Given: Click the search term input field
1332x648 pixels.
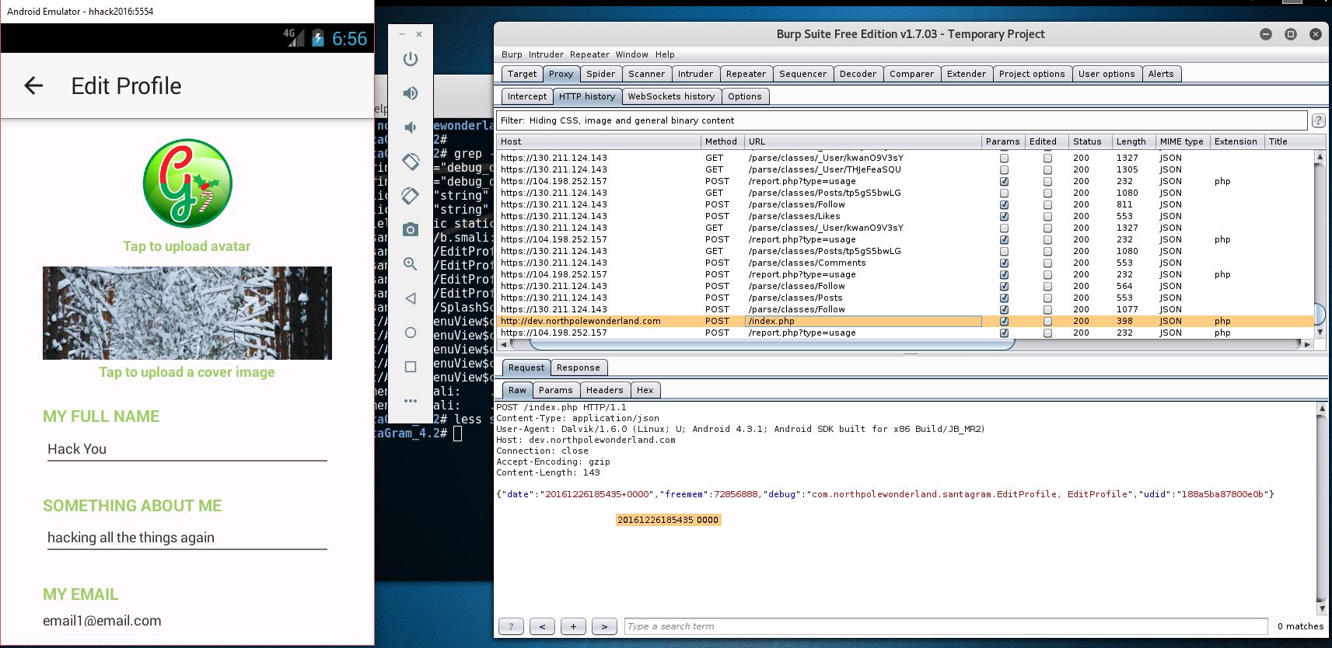Looking at the screenshot, I should [x=945, y=626].
